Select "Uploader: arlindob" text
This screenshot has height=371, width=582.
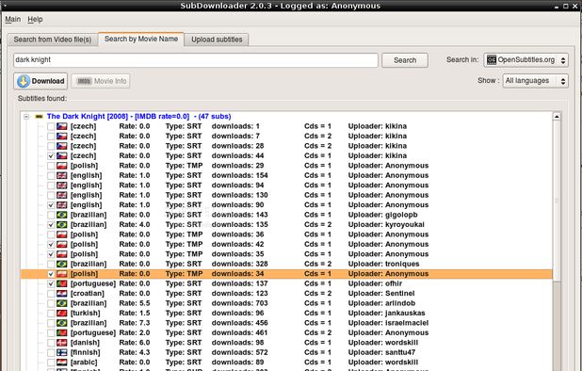tap(381, 303)
